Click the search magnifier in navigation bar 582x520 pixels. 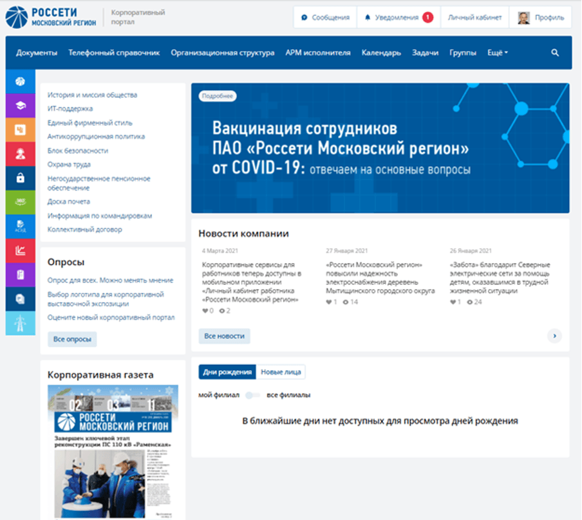555,53
